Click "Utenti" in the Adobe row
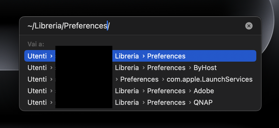The height and width of the screenshot is (128, 279). pyautogui.click(x=37, y=91)
